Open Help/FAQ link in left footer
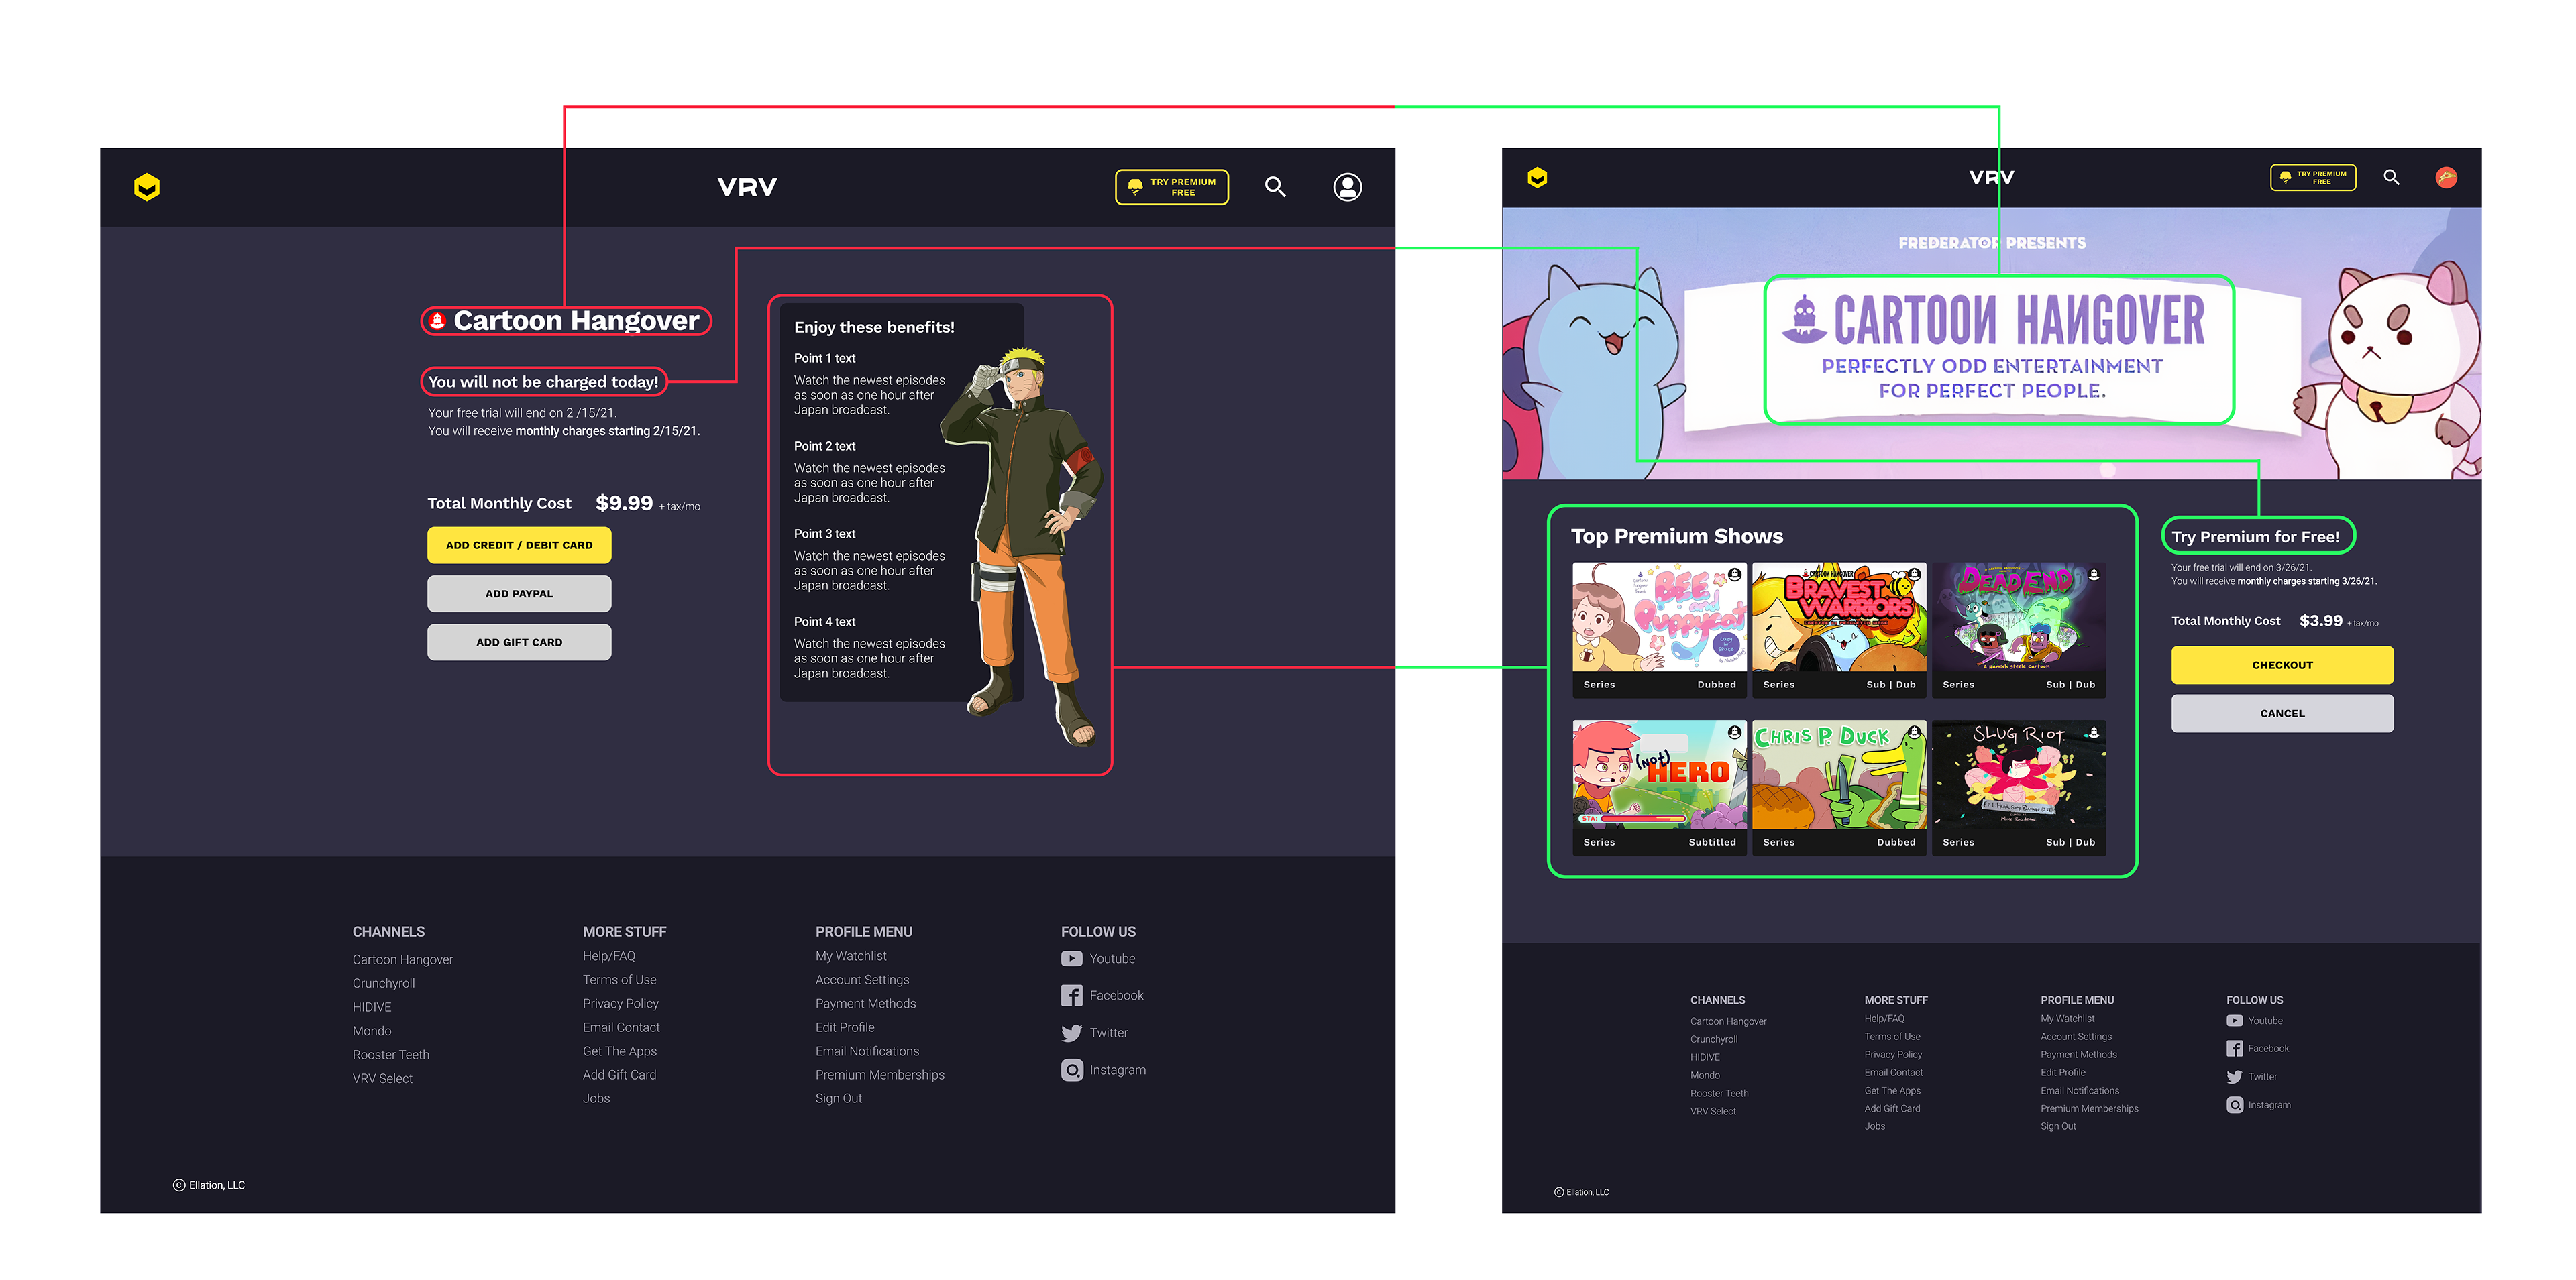This screenshot has width=2576, height=1280. click(608, 956)
